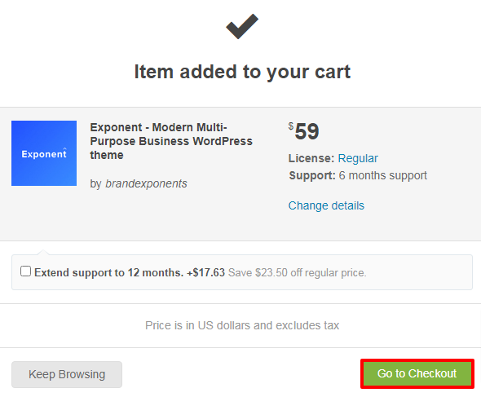Go to Checkout with the green button

pos(417,373)
